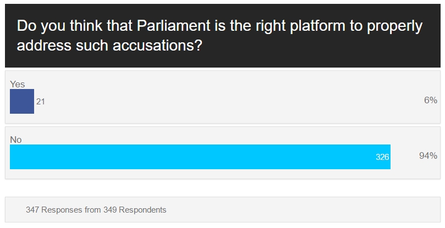The height and width of the screenshot is (228, 445).
Task: Click the Yes result row panel
Action: coord(223,97)
